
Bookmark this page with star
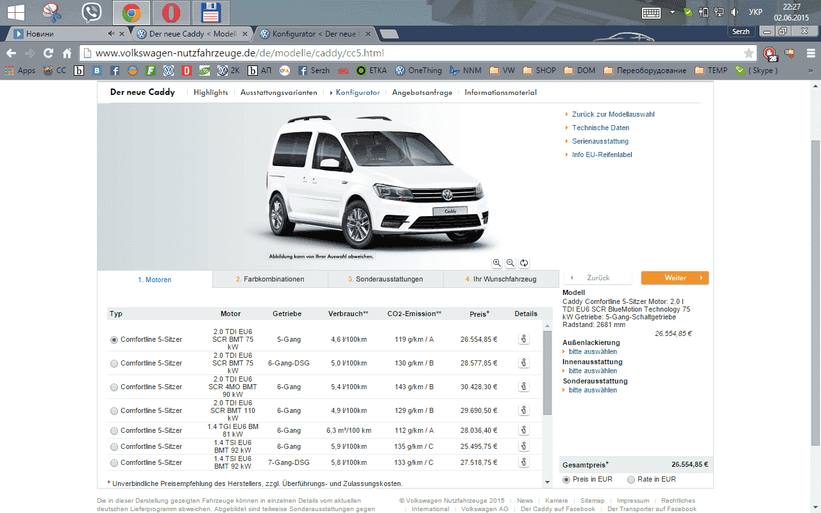pyautogui.click(x=748, y=53)
